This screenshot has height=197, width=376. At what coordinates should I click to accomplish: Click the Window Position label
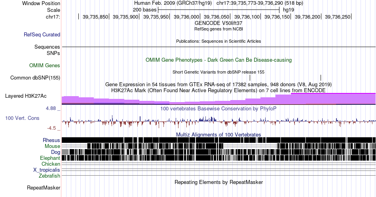pyautogui.click(x=41, y=3)
